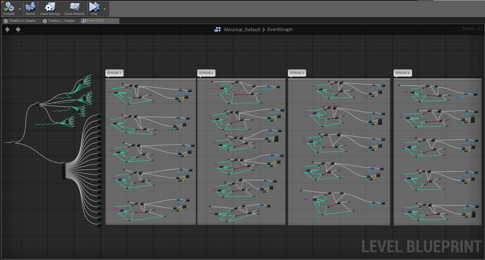Image resolution: width=485 pixels, height=260 pixels.
Task: Navigate forward with the right arrow
Action: pyautogui.click(x=18, y=29)
